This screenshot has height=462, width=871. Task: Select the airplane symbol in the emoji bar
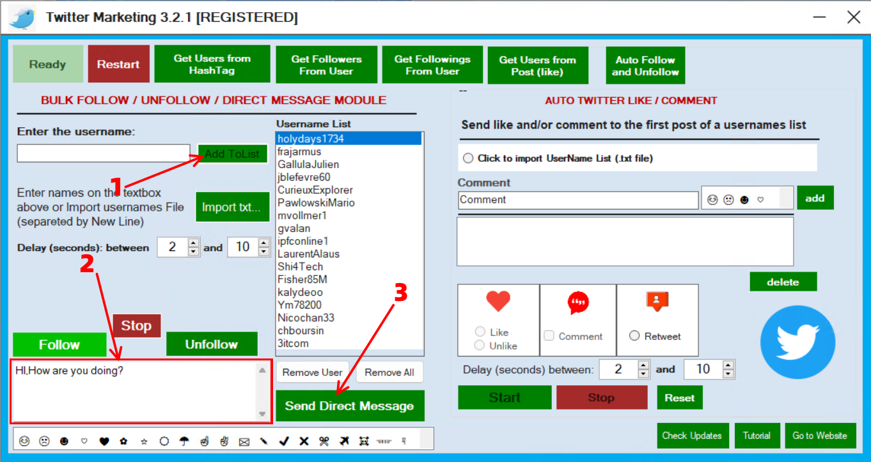point(344,441)
